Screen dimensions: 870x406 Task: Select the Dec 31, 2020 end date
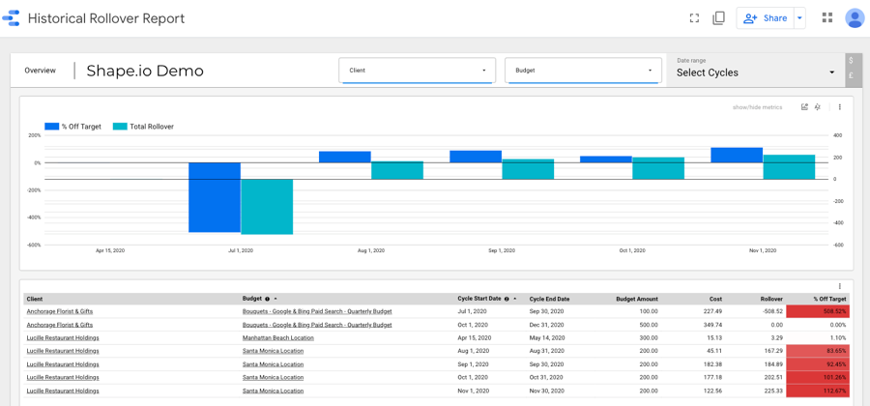click(x=546, y=325)
